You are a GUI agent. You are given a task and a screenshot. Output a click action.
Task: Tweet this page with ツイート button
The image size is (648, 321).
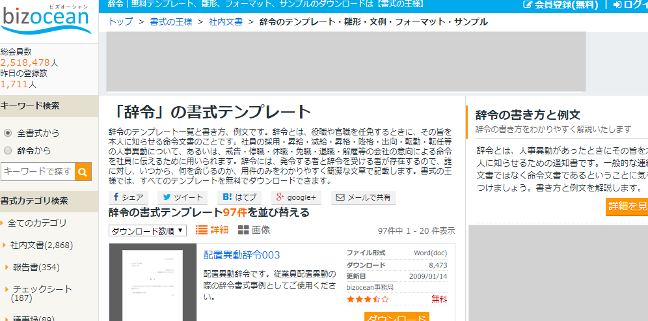pos(183,197)
